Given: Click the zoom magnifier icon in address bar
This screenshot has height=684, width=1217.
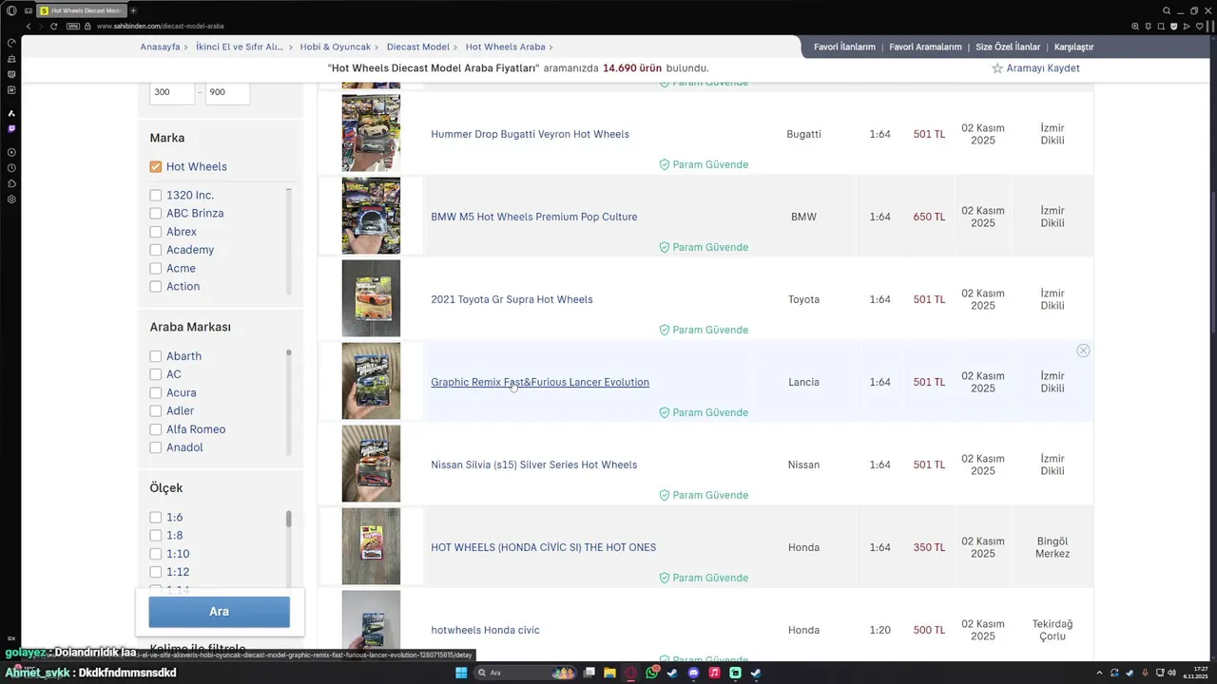Looking at the screenshot, I should (1134, 26).
